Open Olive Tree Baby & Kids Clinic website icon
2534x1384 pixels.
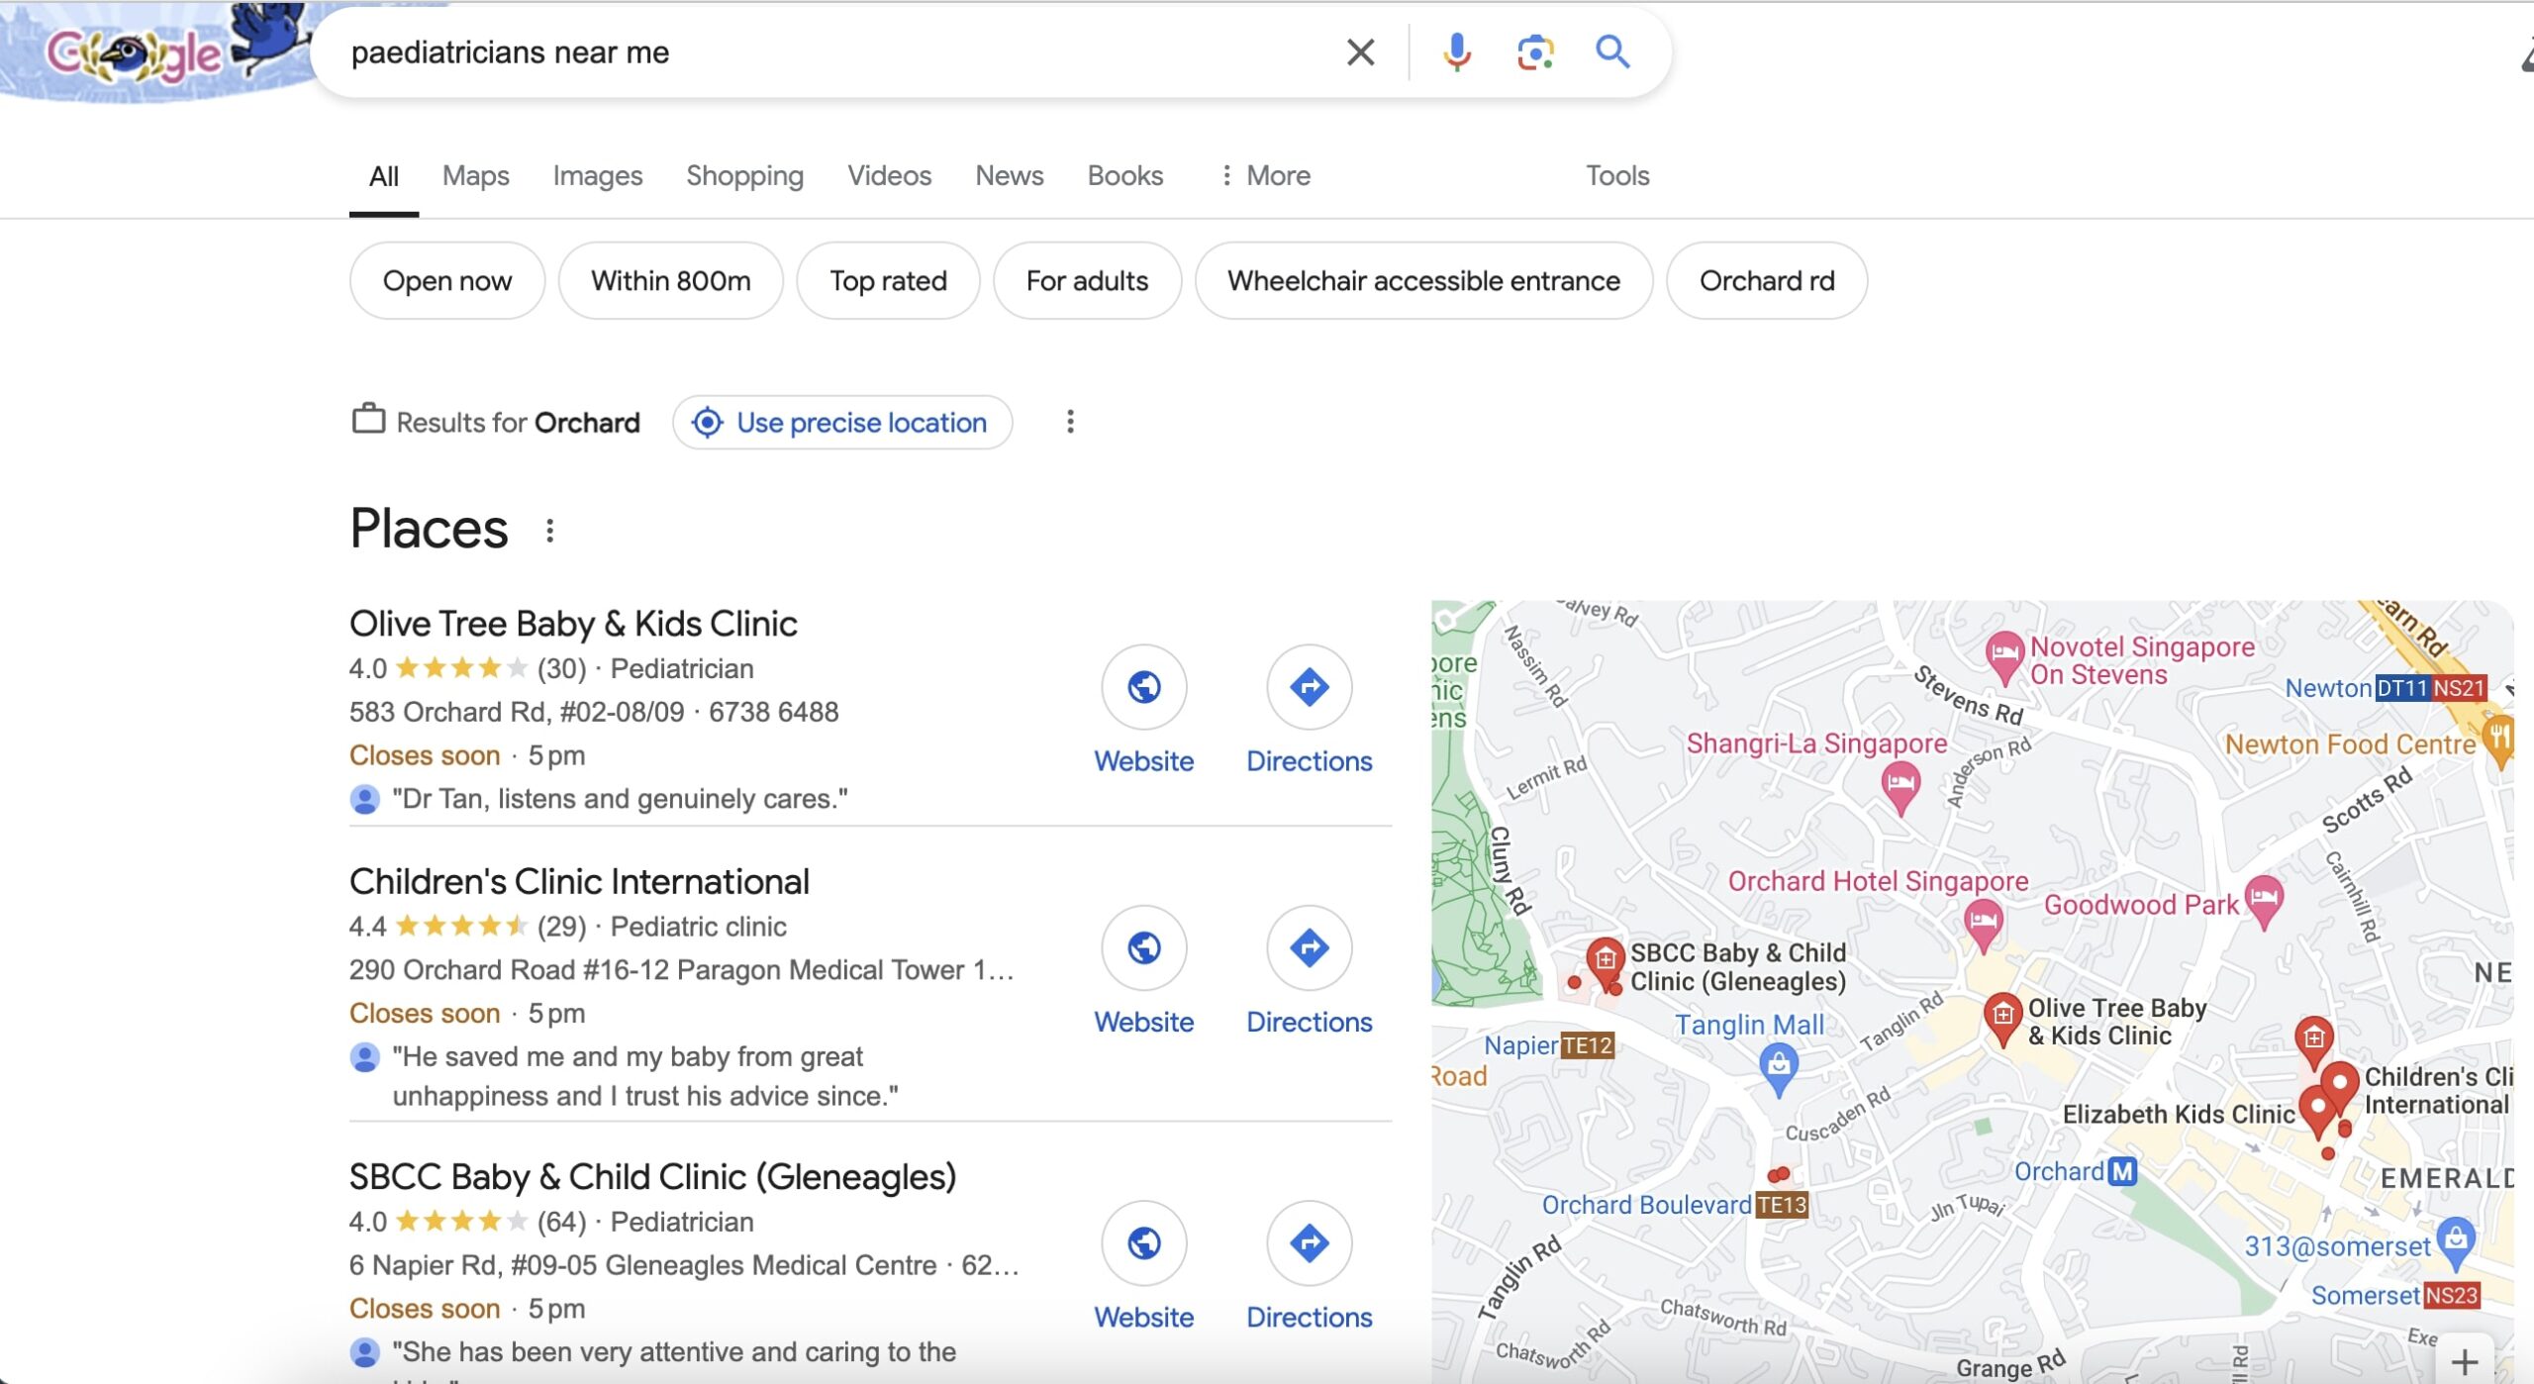1144,687
